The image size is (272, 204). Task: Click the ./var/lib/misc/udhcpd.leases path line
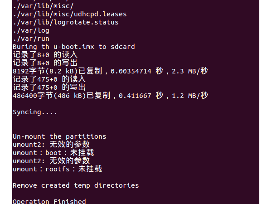pyautogui.click(x=69, y=14)
